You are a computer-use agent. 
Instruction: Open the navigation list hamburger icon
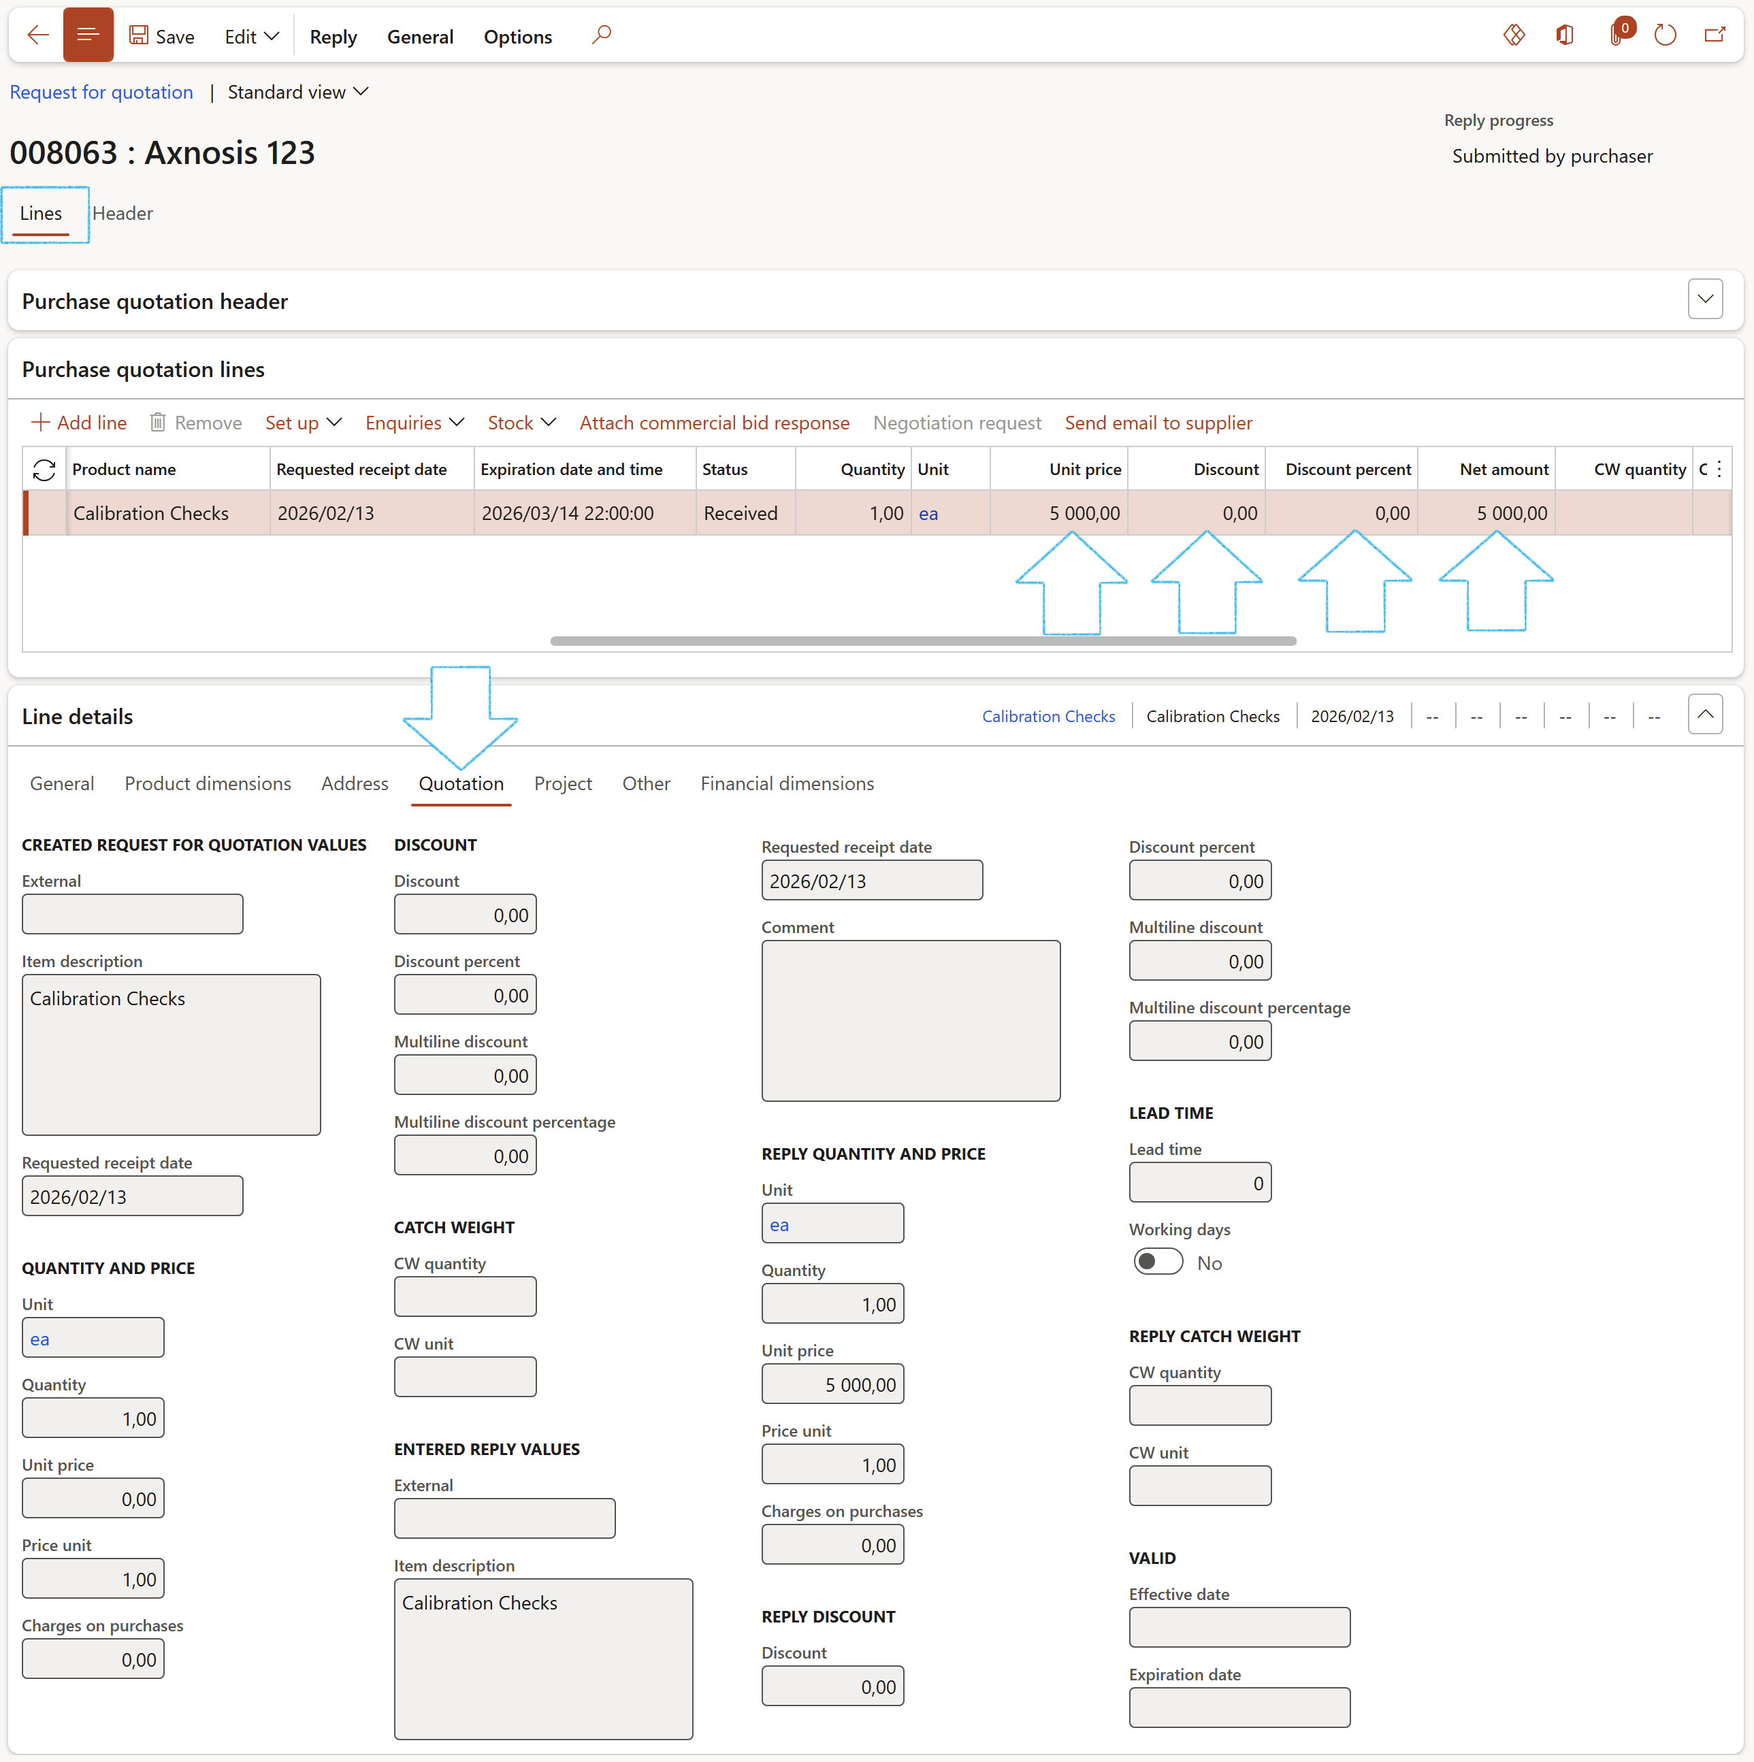[x=88, y=35]
